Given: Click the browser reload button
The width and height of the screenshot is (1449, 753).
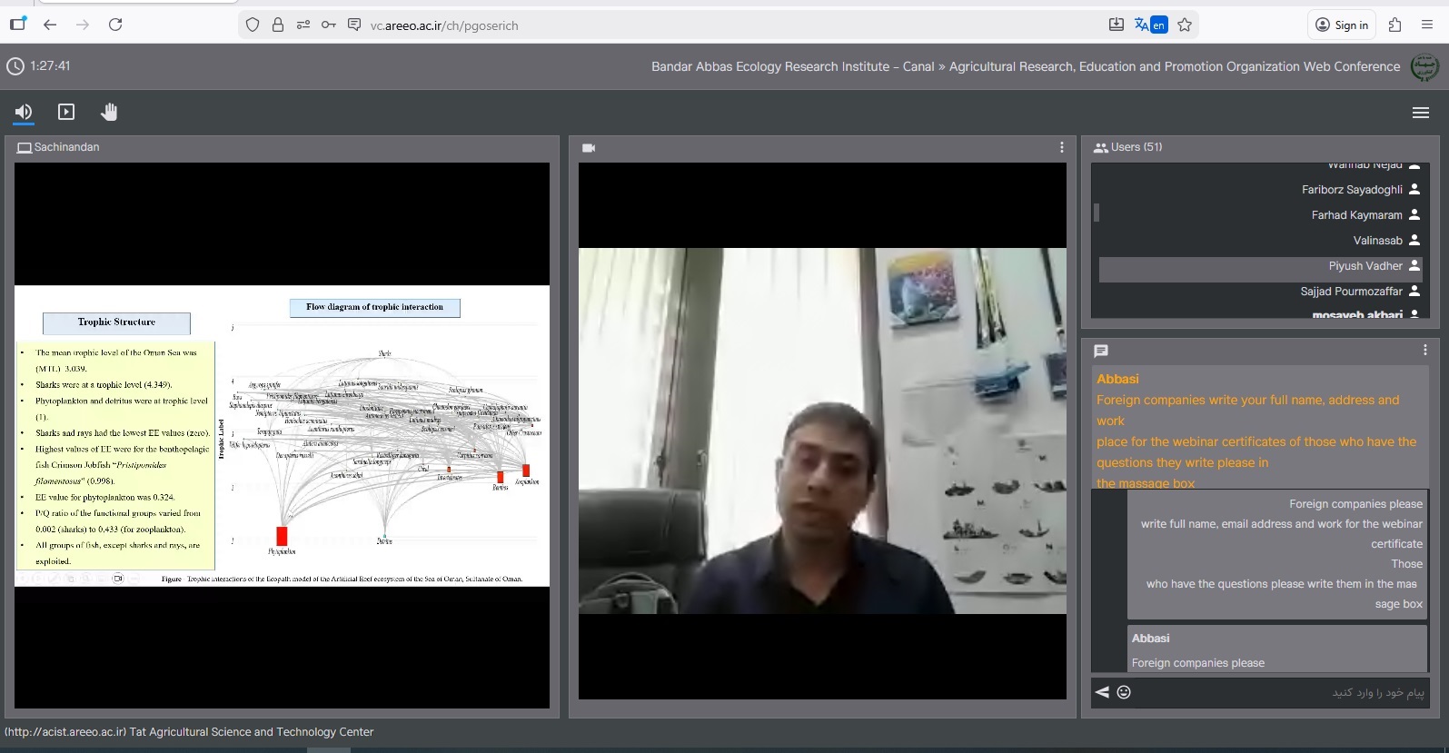Looking at the screenshot, I should coord(115,25).
